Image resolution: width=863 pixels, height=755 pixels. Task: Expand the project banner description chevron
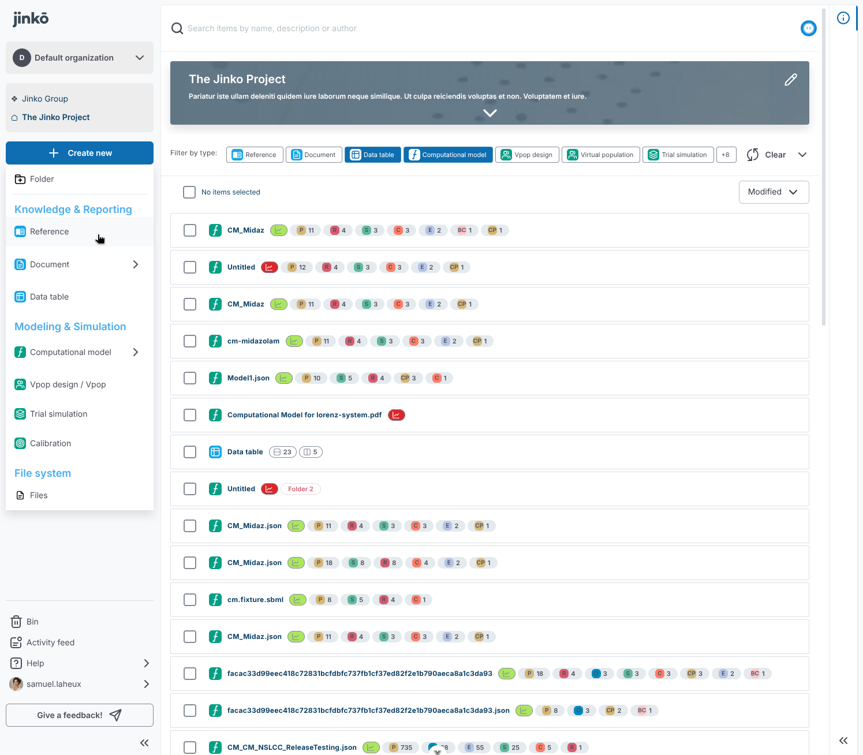[490, 113]
